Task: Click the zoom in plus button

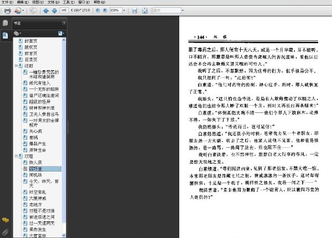Action: click(x=105, y=10)
